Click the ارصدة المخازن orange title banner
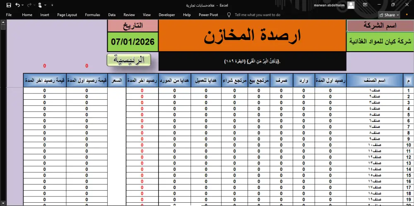The image size is (414, 206). pyautogui.click(x=252, y=36)
